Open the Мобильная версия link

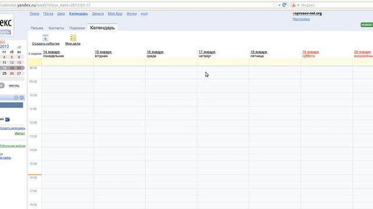point(13,146)
